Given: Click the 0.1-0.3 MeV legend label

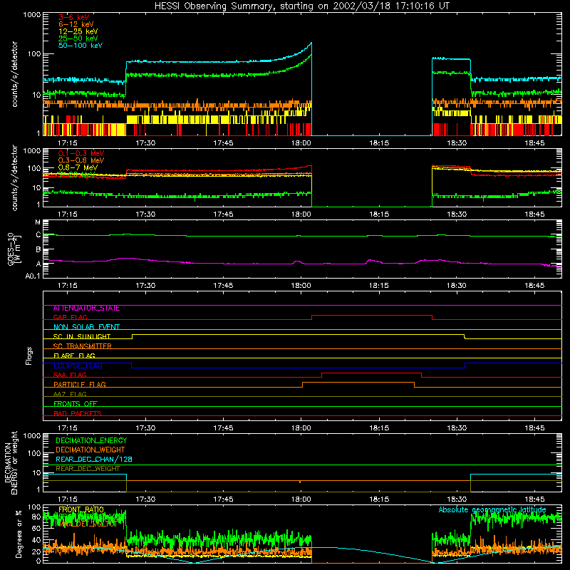Looking at the screenshot, I should (81, 153).
